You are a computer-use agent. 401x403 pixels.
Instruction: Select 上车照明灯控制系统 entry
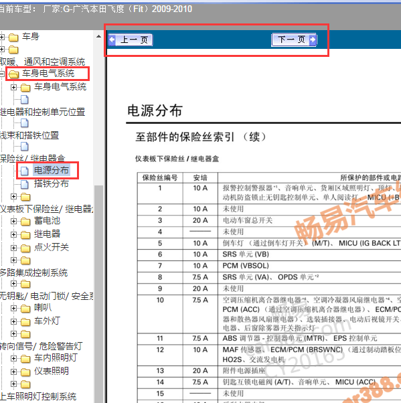38,396
